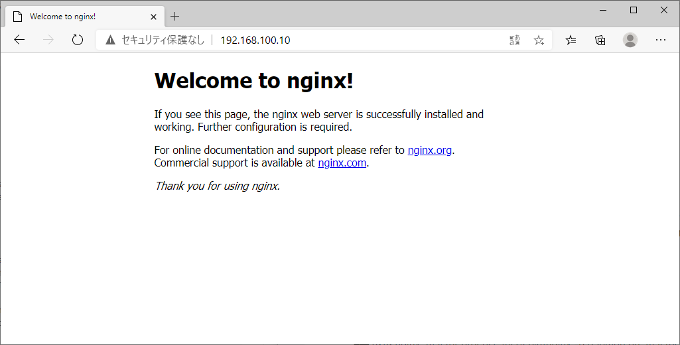Go back to the previous page

19,40
